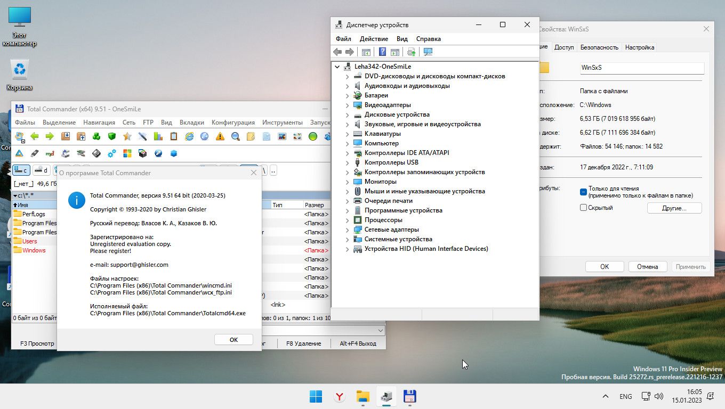Toggle the 'Только для чтения' checkbox
The height and width of the screenshot is (409, 725).
click(x=583, y=192)
